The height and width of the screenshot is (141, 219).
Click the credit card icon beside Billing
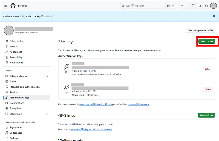[x=7, y=76]
